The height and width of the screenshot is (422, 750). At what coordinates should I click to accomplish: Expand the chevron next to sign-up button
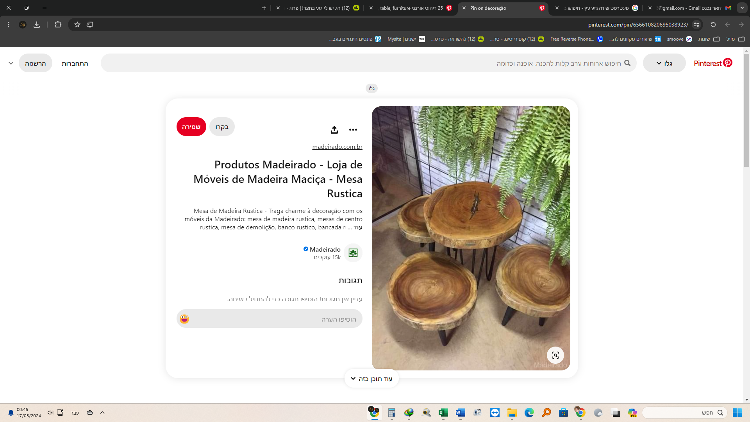11,63
